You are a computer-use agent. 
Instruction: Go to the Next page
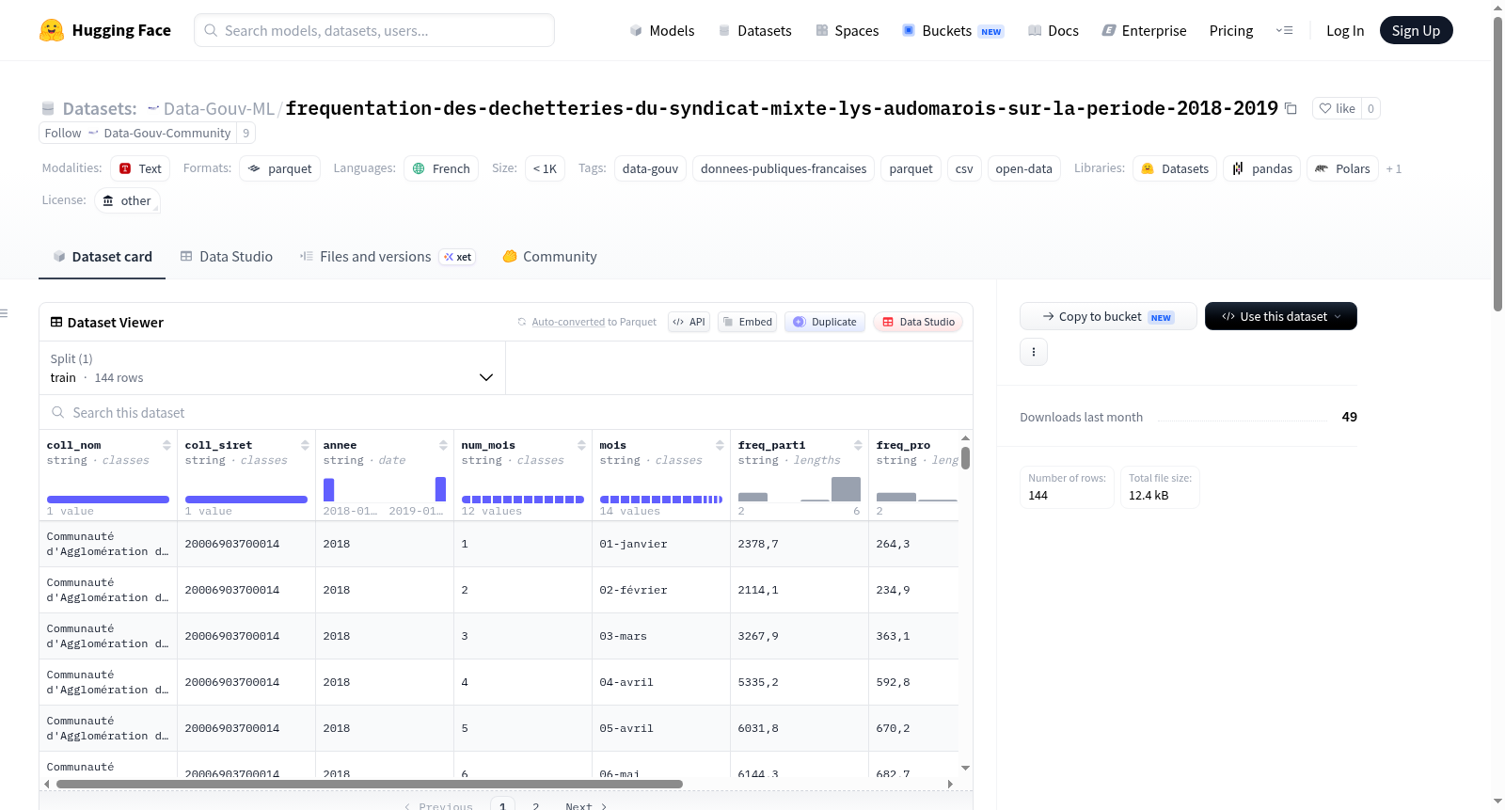(x=585, y=806)
